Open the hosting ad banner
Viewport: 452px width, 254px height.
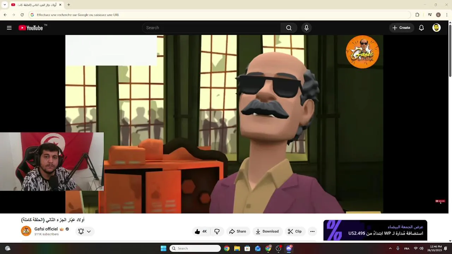click(x=375, y=230)
